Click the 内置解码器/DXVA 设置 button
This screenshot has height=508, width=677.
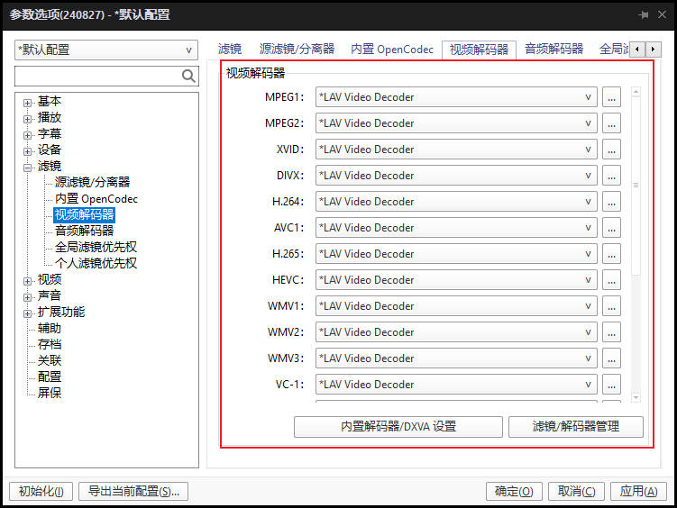coord(398,427)
